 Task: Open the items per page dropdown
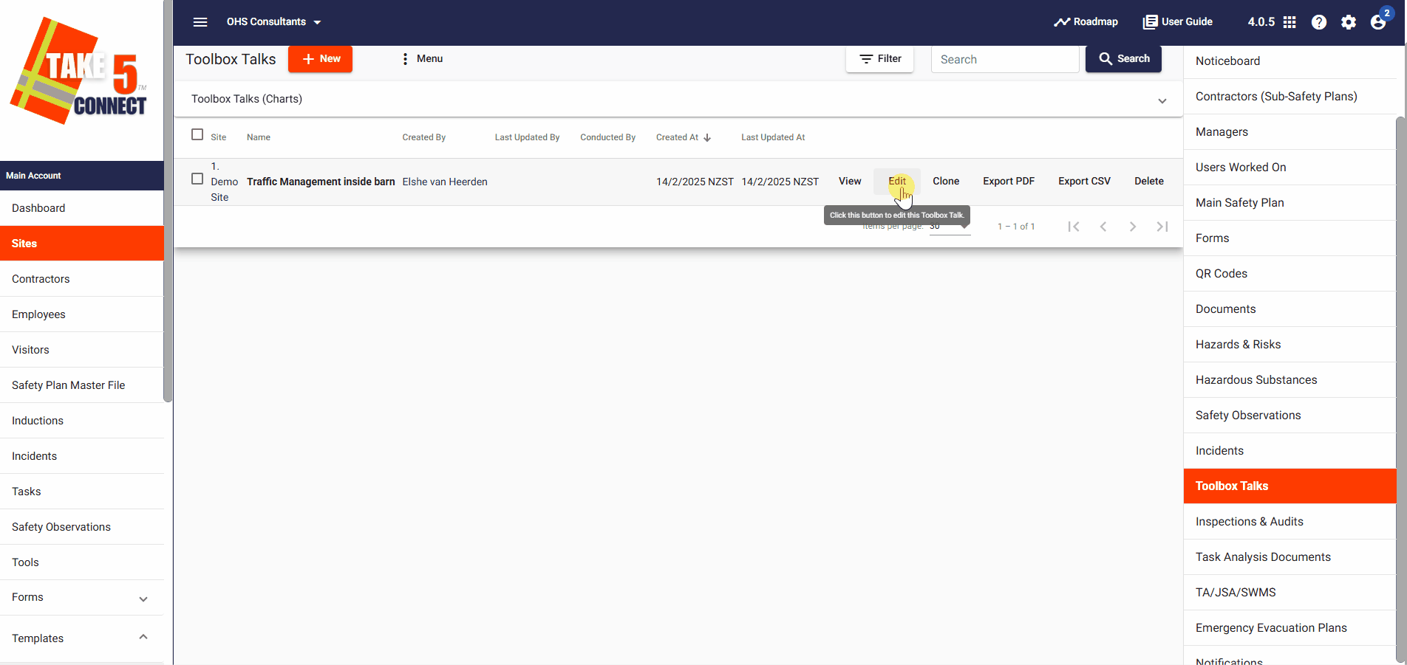click(x=950, y=227)
